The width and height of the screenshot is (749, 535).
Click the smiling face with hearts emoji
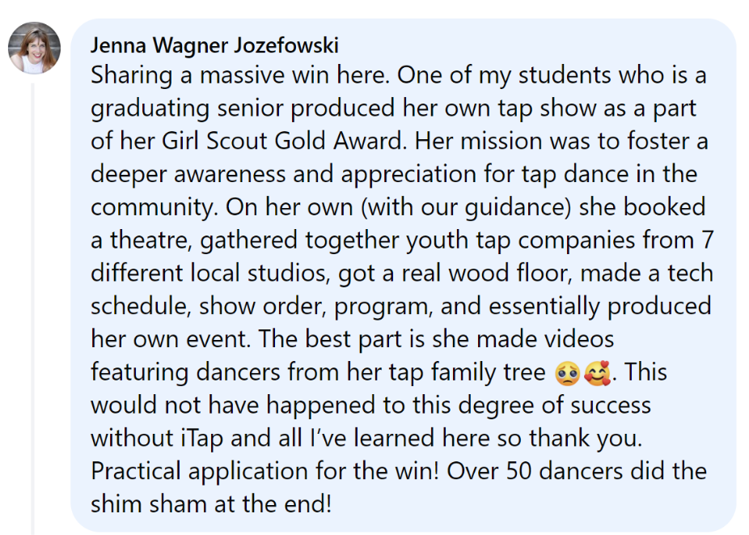coord(599,373)
